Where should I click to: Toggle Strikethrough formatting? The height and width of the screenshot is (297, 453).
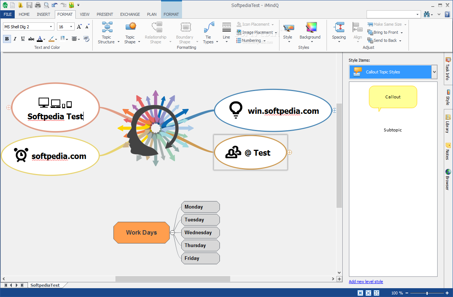[31, 39]
